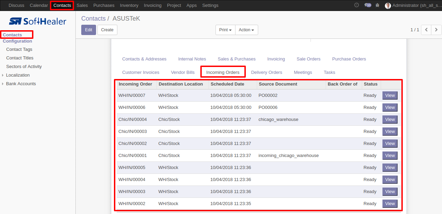Screen dimensions: 442x214
Task: View order Chic/IN/00001
Action: (x=390, y=156)
